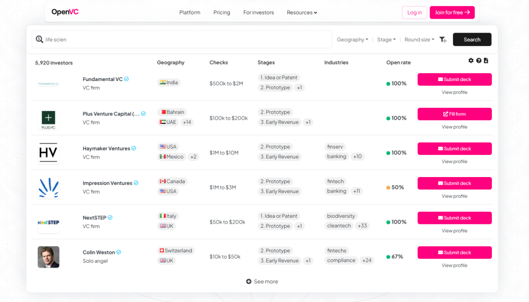Click verified badge next to Fundamental VC
The image size is (529, 302).
coord(127,79)
